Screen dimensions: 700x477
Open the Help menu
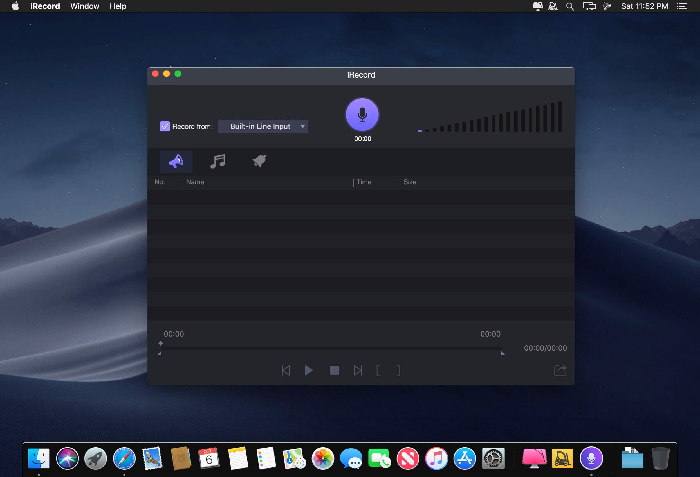pos(118,6)
